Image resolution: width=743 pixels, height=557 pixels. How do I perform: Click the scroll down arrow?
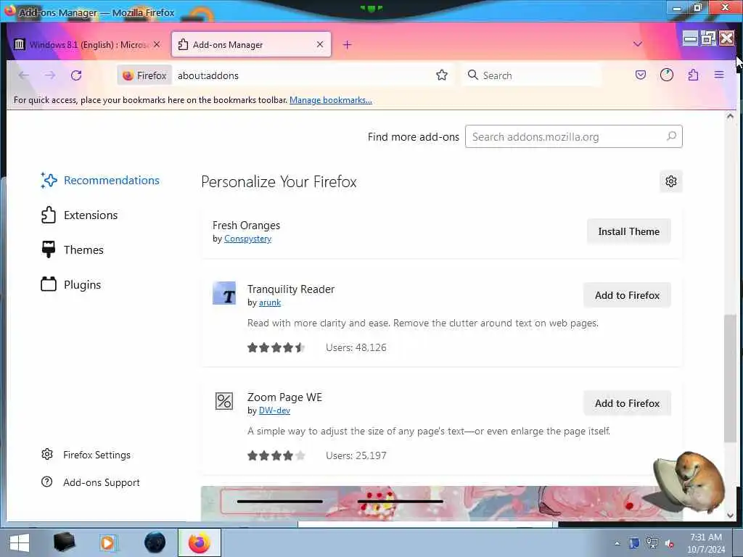[730, 516]
